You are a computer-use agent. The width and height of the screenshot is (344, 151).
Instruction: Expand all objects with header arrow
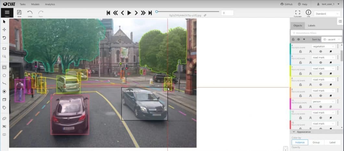pyautogui.click(x=304, y=40)
